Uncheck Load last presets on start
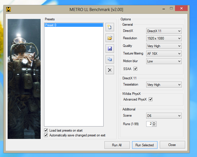197x157 pixels. click(x=46, y=130)
